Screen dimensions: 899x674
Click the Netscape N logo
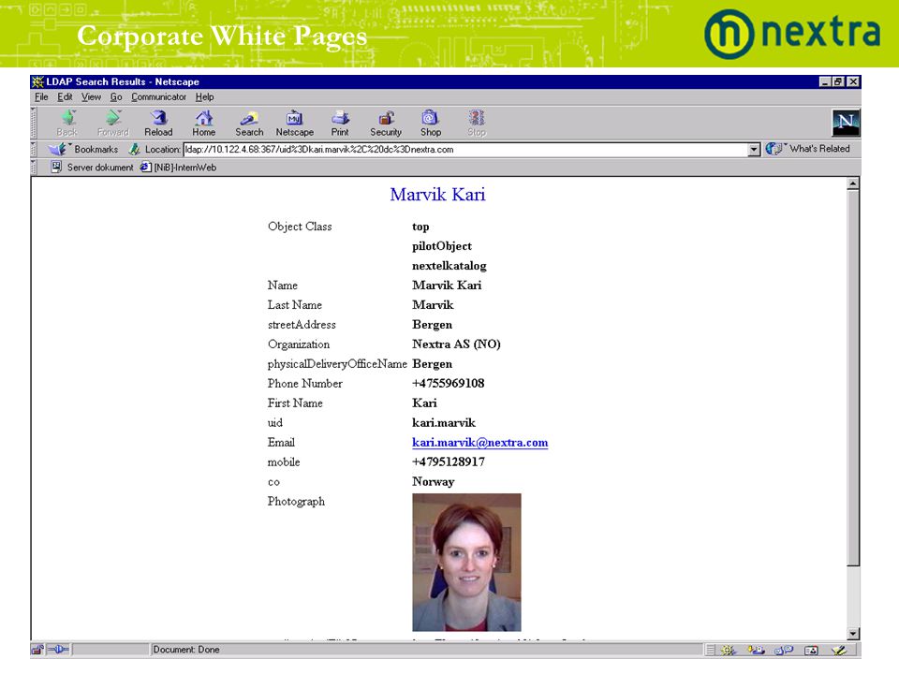[846, 122]
